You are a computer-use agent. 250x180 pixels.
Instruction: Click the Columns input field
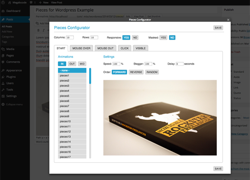(70, 37)
